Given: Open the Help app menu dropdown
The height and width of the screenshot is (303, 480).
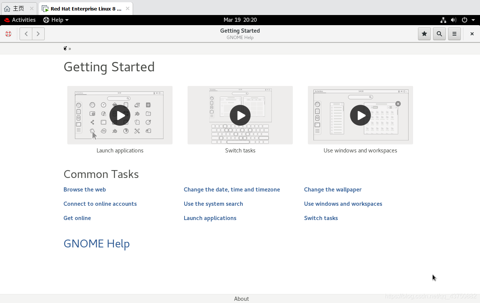Looking at the screenshot, I should [x=56, y=20].
